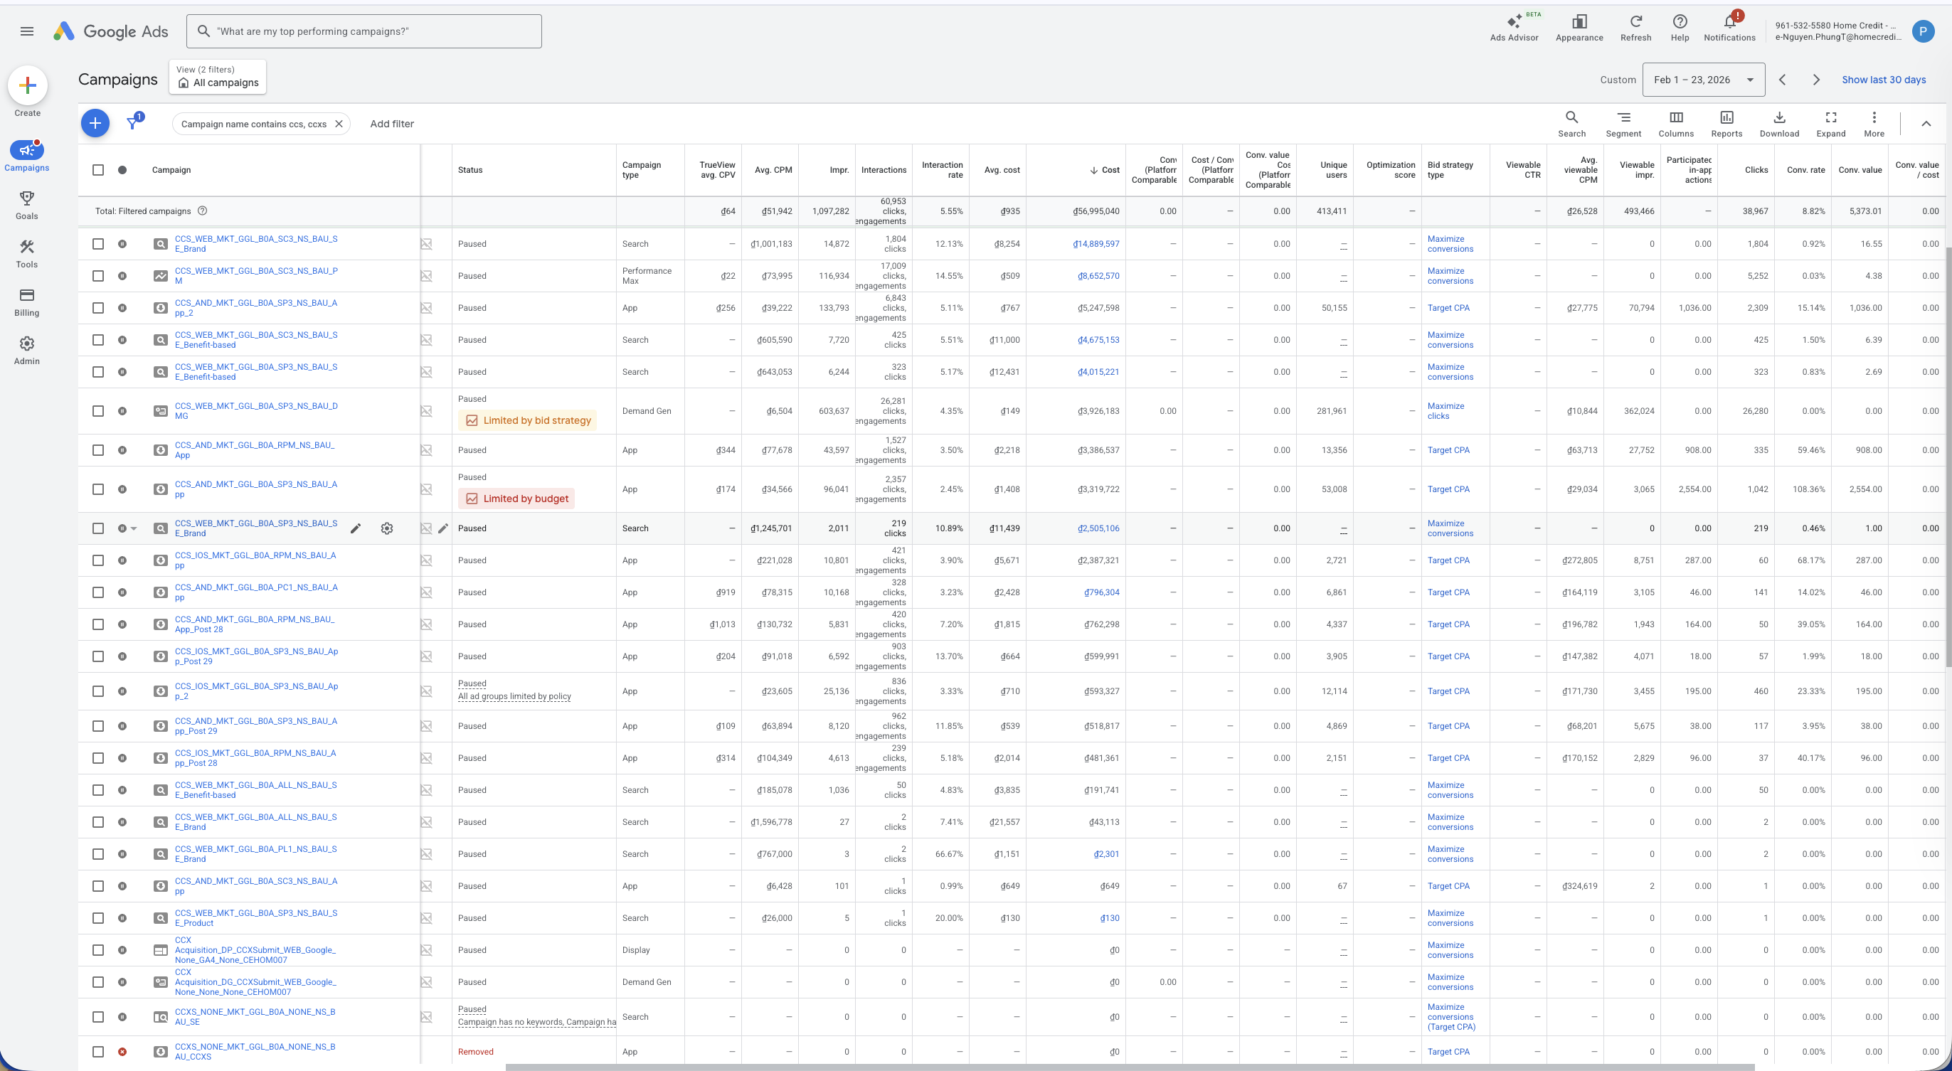Open the All campaigns view selector

(x=218, y=78)
